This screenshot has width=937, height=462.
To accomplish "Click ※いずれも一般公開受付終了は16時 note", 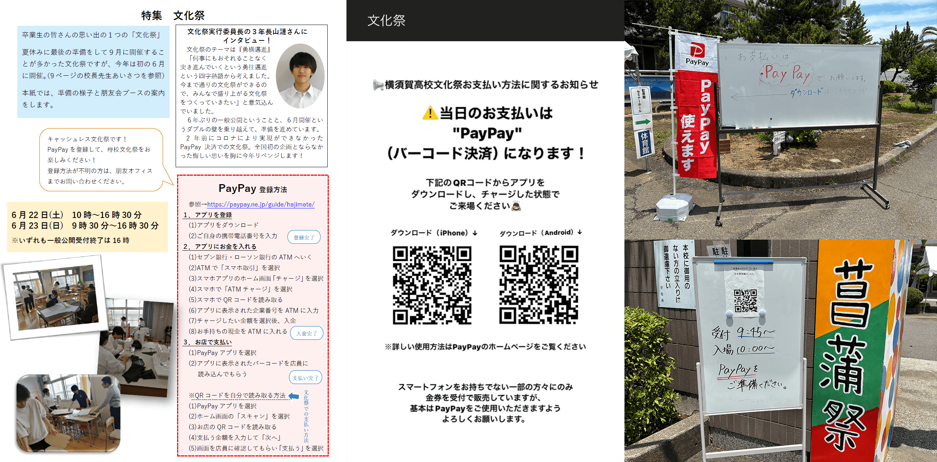I will click(70, 240).
